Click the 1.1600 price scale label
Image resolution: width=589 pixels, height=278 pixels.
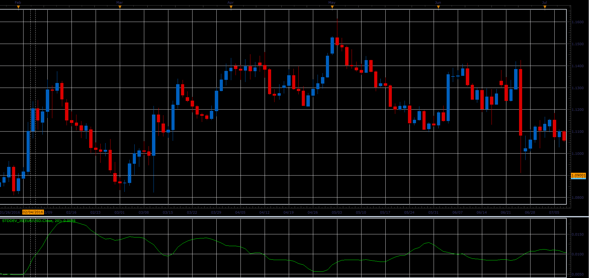point(578,22)
